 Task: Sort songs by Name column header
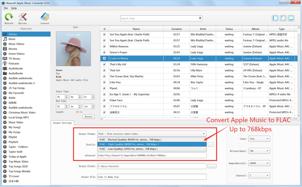136,29
